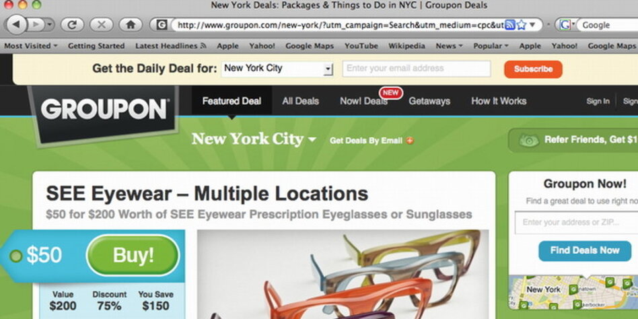Click the orange Subscribe button
The width and height of the screenshot is (638, 319).
533,69
